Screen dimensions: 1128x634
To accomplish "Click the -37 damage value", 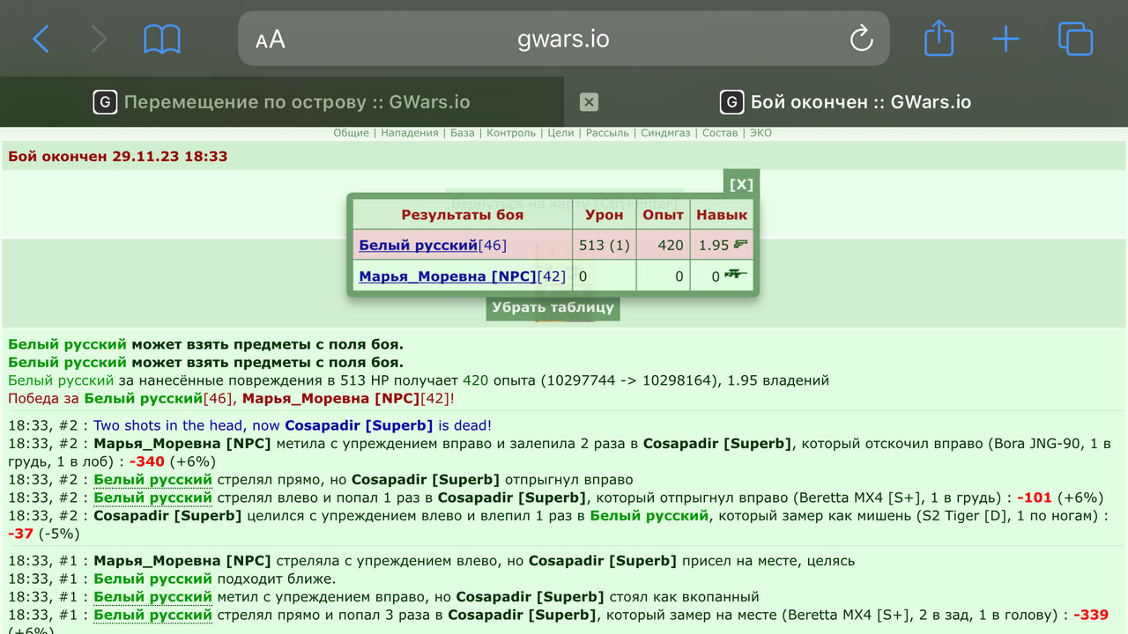I will (x=20, y=534).
